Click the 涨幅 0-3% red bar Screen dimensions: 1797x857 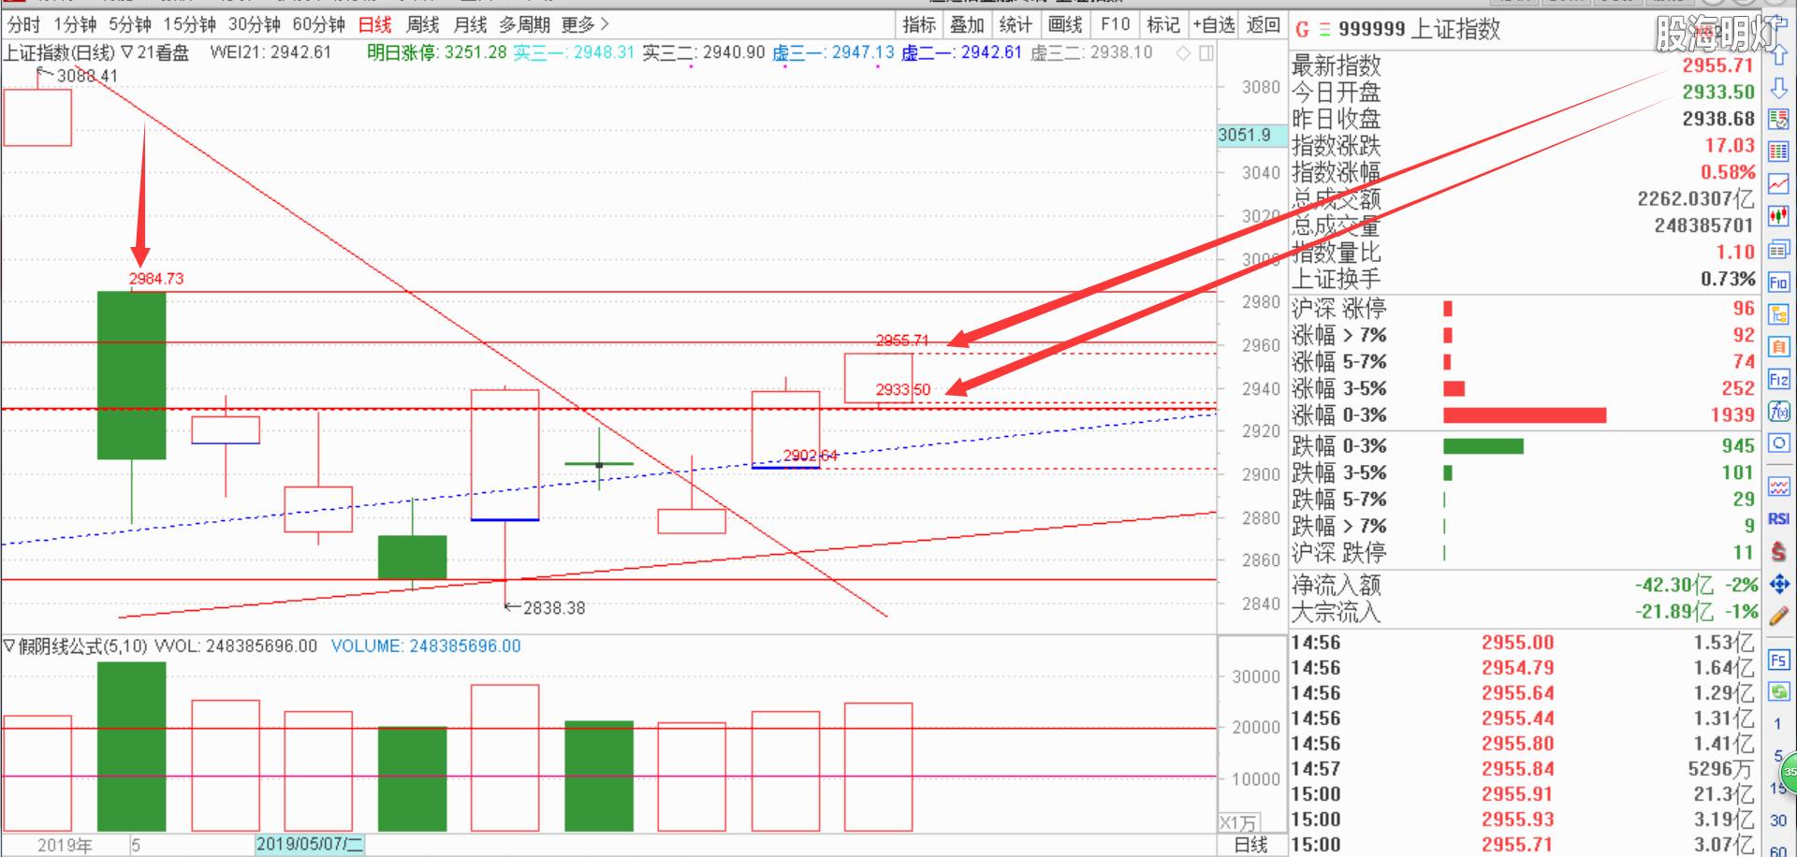pos(1525,414)
